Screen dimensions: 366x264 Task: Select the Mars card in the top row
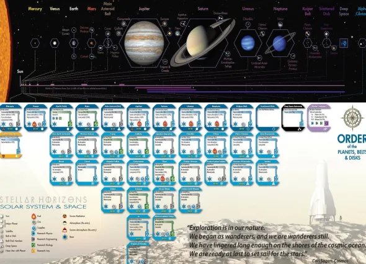tap(87, 118)
